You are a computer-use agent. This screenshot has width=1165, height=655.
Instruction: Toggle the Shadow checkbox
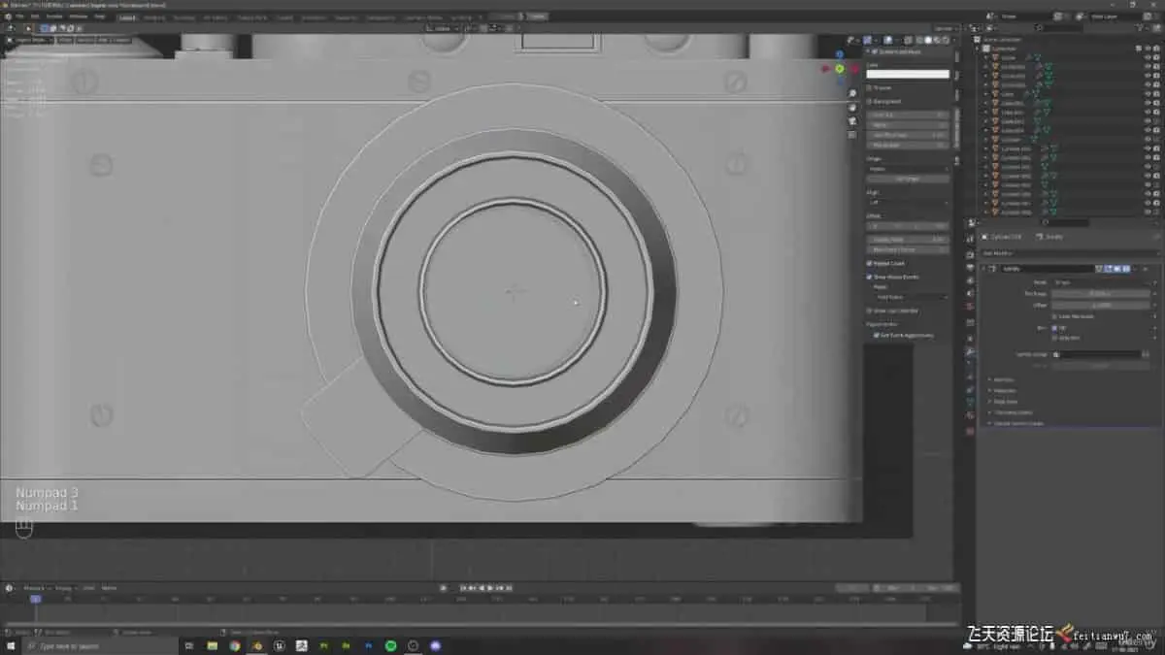[x=870, y=87]
